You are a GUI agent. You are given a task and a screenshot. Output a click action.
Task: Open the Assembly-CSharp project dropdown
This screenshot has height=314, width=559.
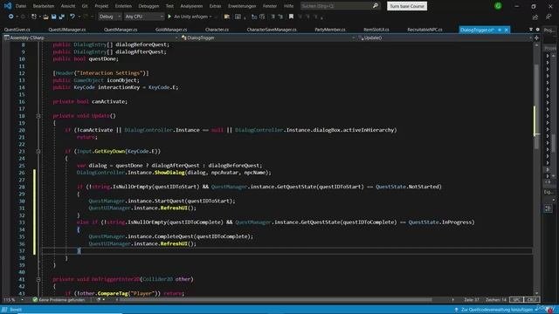point(91,38)
